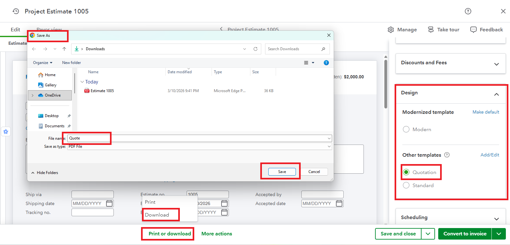This screenshot has width=510, height=245.
Task: Open the help question mark icon at top right
Action: click(468, 11)
